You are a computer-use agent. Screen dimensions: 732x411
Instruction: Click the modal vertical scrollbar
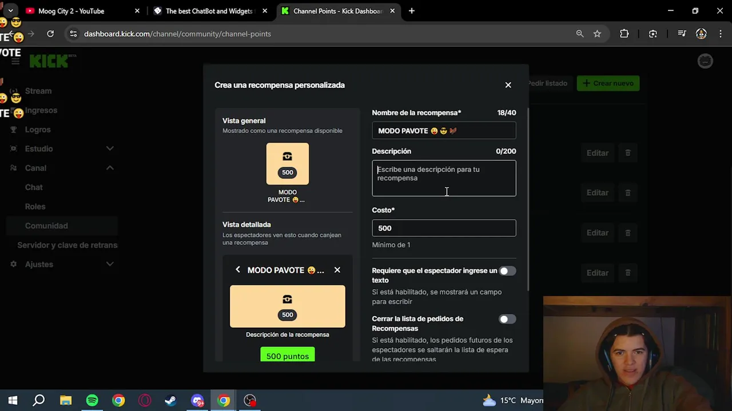click(x=528, y=200)
